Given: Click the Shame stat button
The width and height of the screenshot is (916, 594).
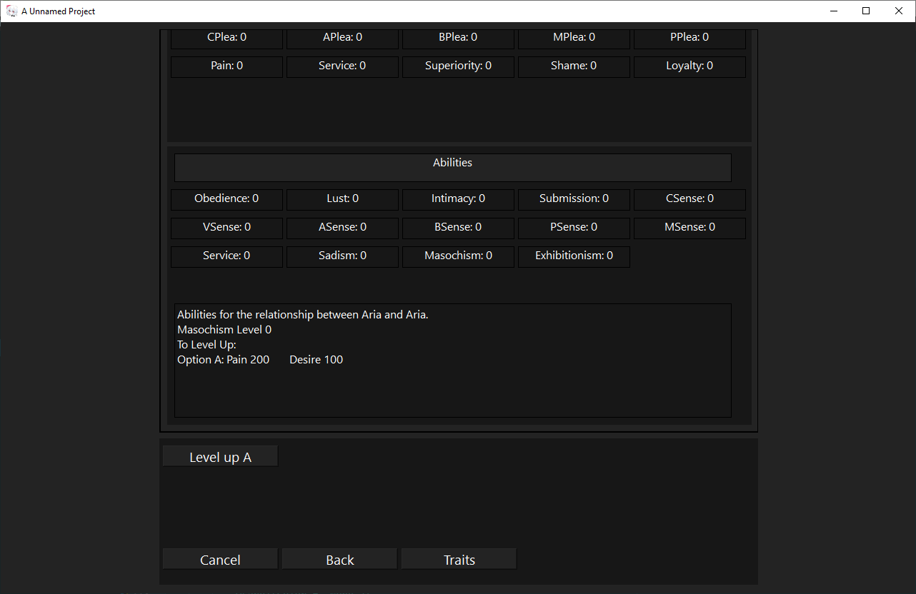Looking at the screenshot, I should coord(574,66).
